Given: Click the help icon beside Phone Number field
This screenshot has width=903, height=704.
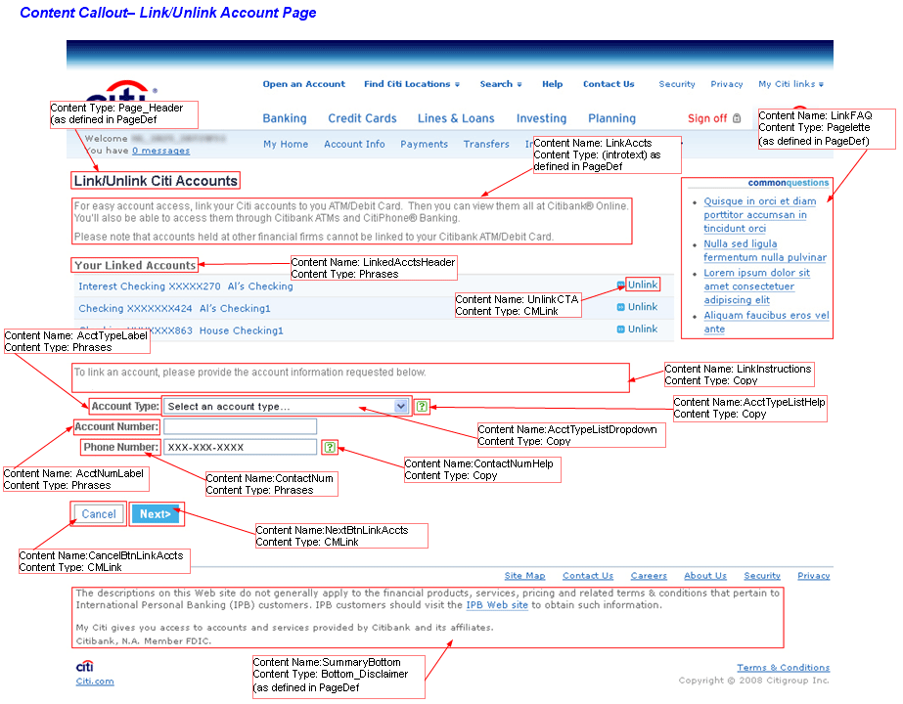Looking at the screenshot, I should click(330, 447).
